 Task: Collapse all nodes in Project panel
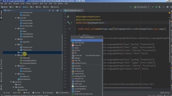(x=53, y=11)
